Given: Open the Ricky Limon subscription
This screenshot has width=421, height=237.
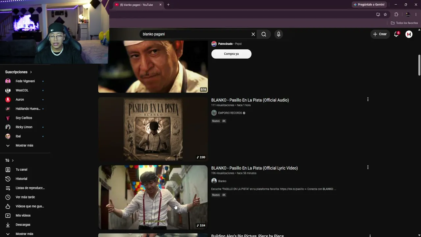Looking at the screenshot, I should (25, 127).
